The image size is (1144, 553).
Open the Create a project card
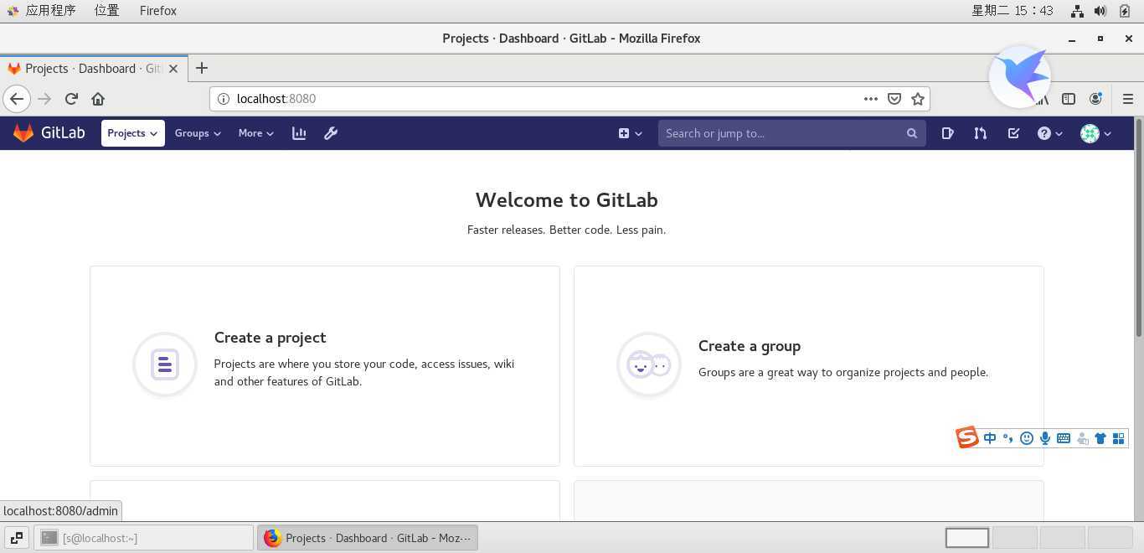325,366
